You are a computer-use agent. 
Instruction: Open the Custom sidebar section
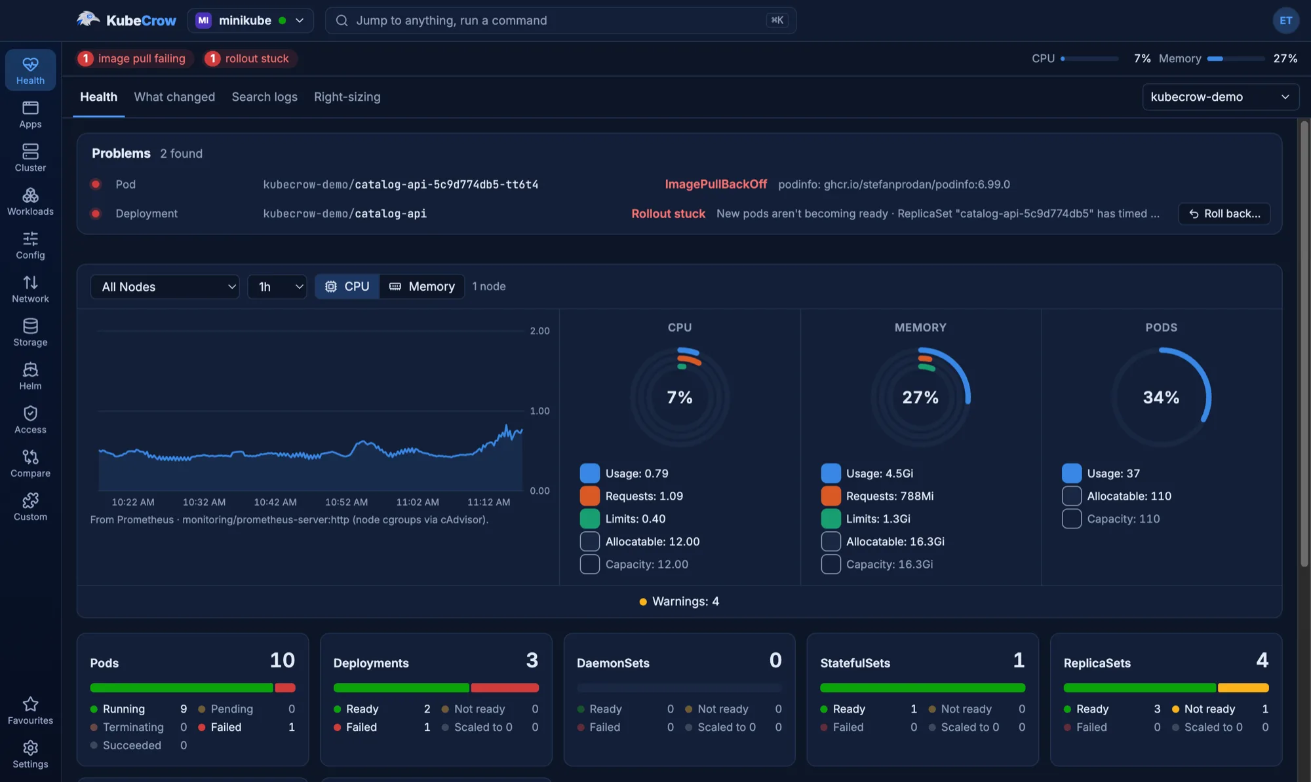click(30, 508)
